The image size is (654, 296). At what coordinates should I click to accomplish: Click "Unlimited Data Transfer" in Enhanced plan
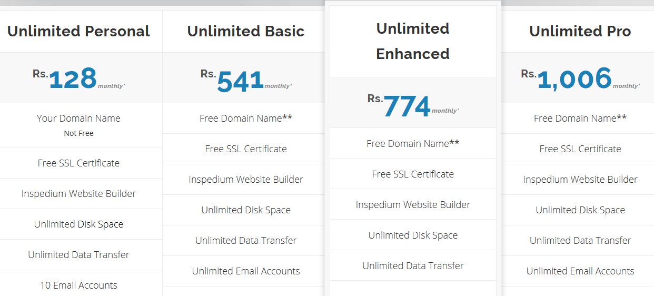coord(413,266)
